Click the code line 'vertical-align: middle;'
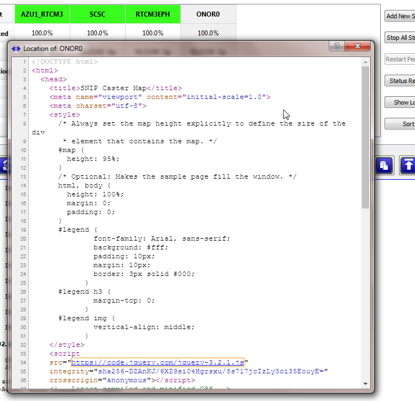The height and width of the screenshot is (401, 415). click(144, 327)
